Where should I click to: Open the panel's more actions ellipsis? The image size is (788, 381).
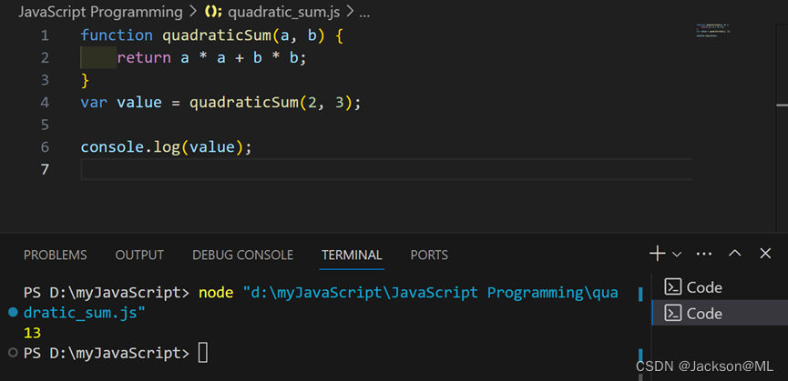(704, 254)
